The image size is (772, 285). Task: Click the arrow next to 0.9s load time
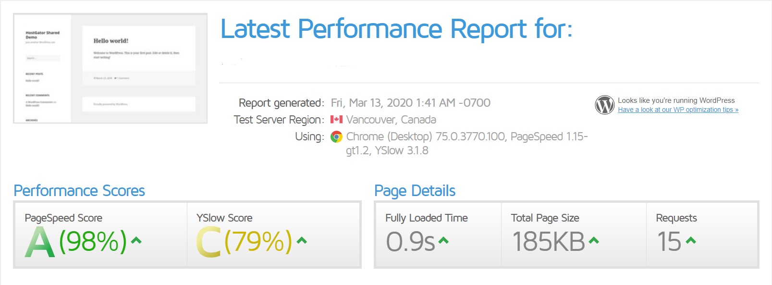coord(443,240)
